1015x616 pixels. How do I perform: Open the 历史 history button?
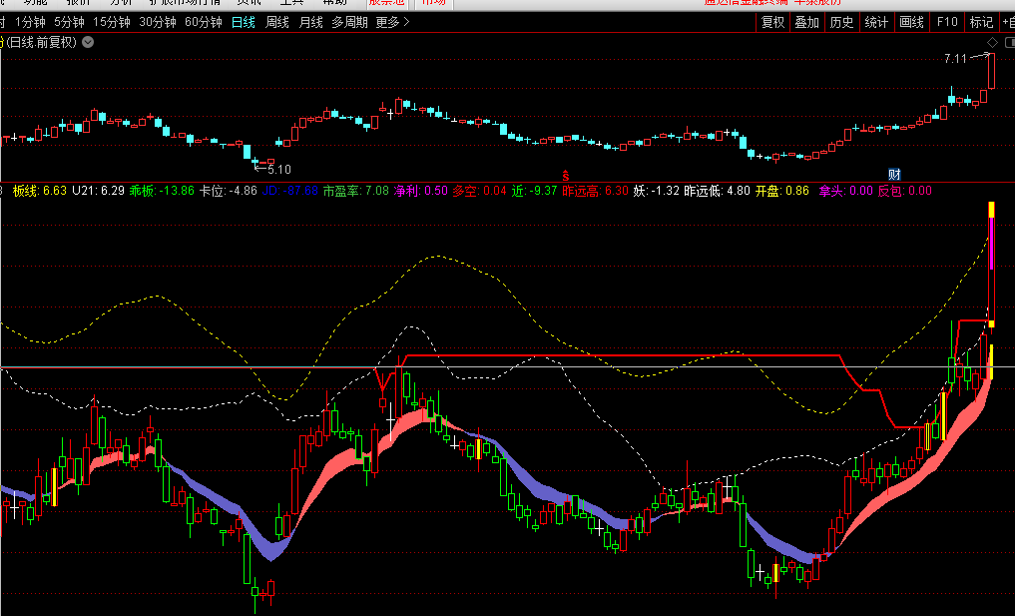tap(841, 22)
